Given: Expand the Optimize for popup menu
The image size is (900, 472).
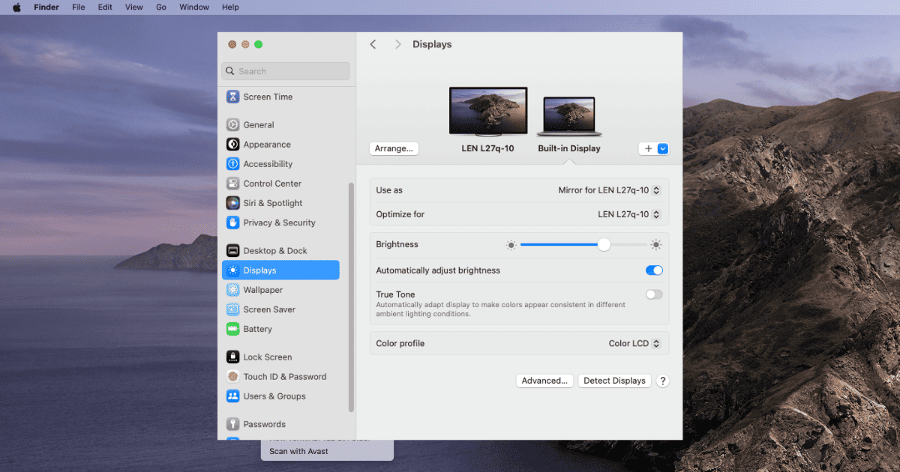Looking at the screenshot, I should pyautogui.click(x=628, y=214).
